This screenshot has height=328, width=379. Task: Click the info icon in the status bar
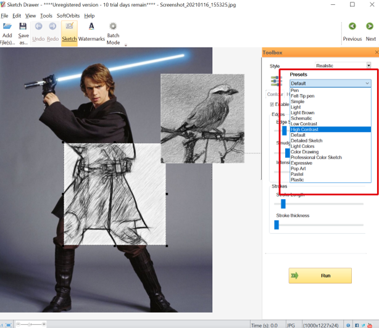pos(348,325)
